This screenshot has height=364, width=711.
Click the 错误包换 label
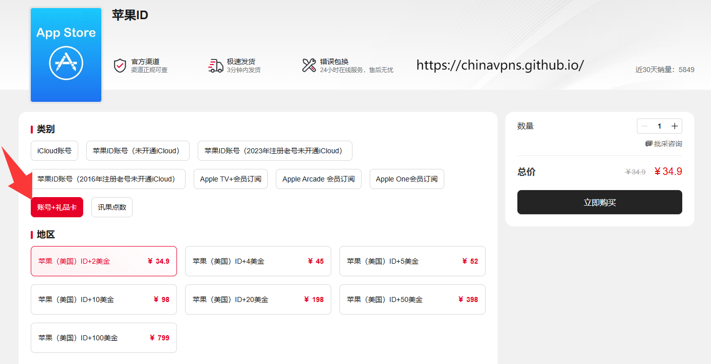(x=334, y=62)
